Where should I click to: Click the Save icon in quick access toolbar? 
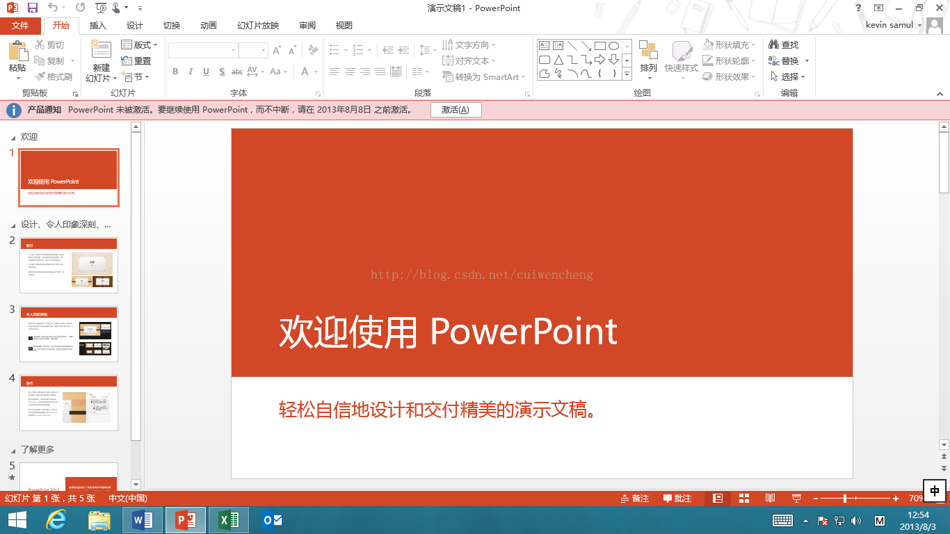point(33,8)
